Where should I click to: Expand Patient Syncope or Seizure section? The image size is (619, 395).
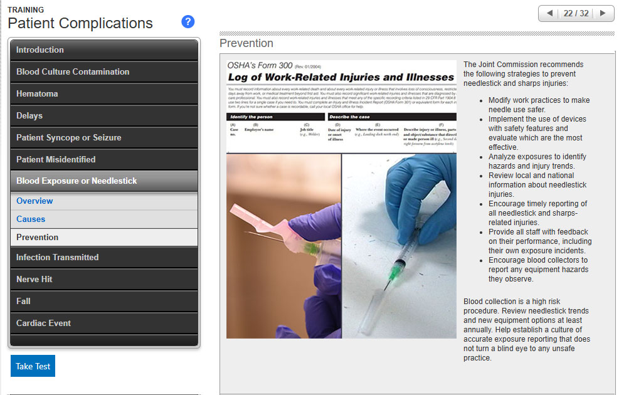[x=103, y=138]
